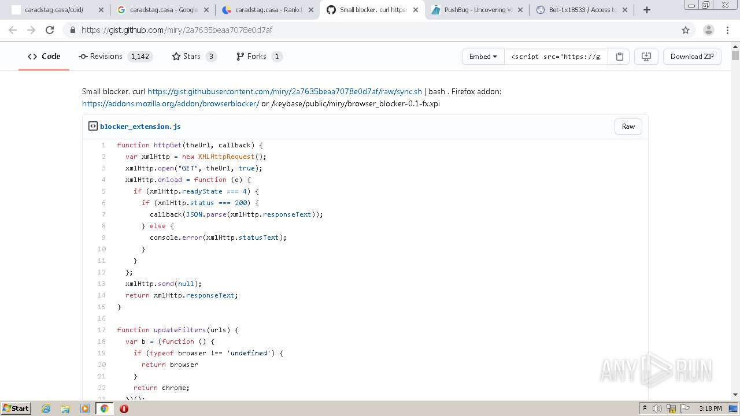The image size is (740, 416).
Task: Click line number 17 of the code
Action: [102, 330]
